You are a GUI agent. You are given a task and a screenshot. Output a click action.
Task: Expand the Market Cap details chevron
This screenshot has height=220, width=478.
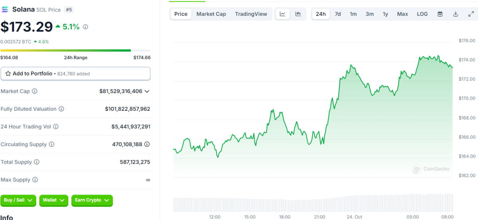[147, 91]
